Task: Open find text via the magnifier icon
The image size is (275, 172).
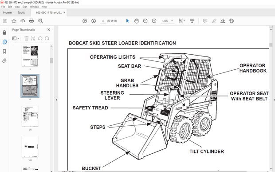Action: pos(40,21)
